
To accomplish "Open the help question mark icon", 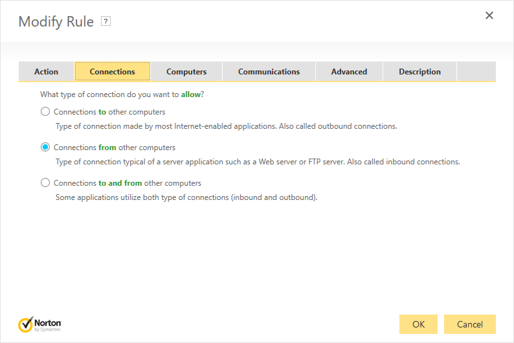I will (106, 21).
